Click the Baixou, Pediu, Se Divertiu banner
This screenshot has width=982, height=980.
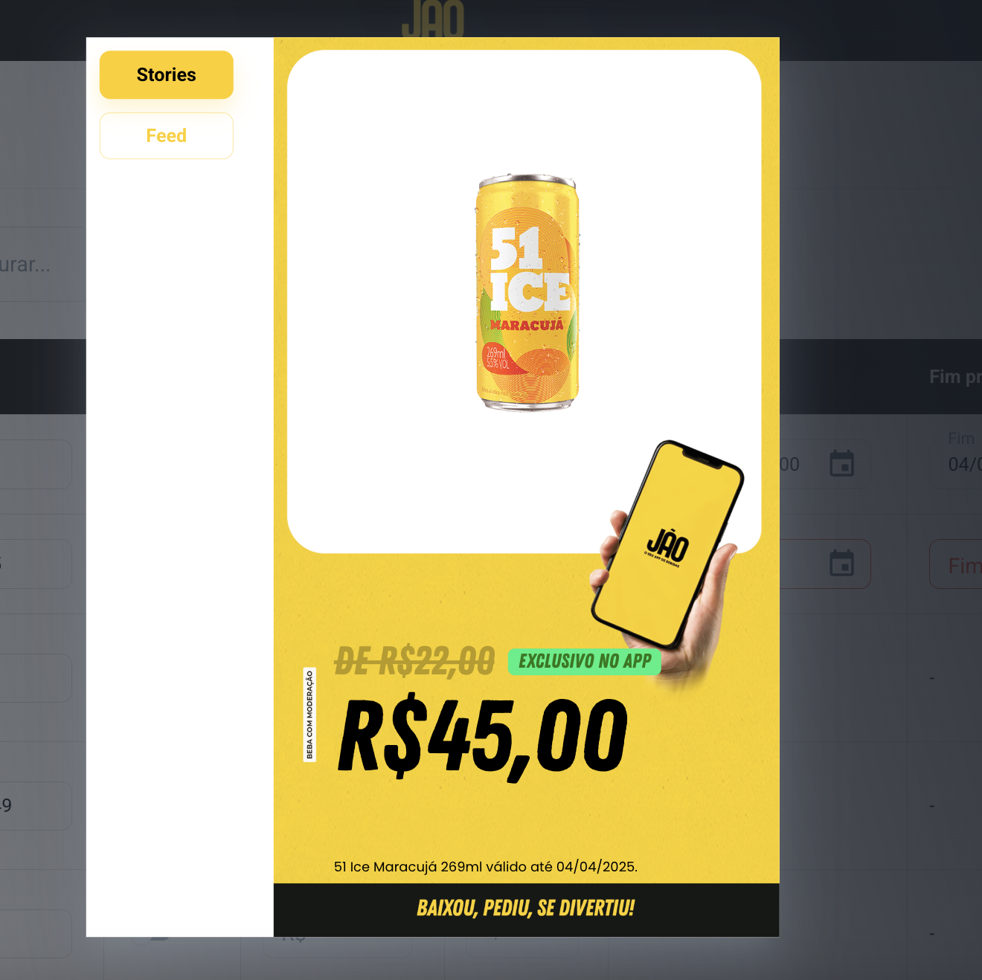click(x=526, y=909)
